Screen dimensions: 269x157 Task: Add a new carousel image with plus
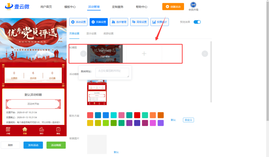(144, 54)
